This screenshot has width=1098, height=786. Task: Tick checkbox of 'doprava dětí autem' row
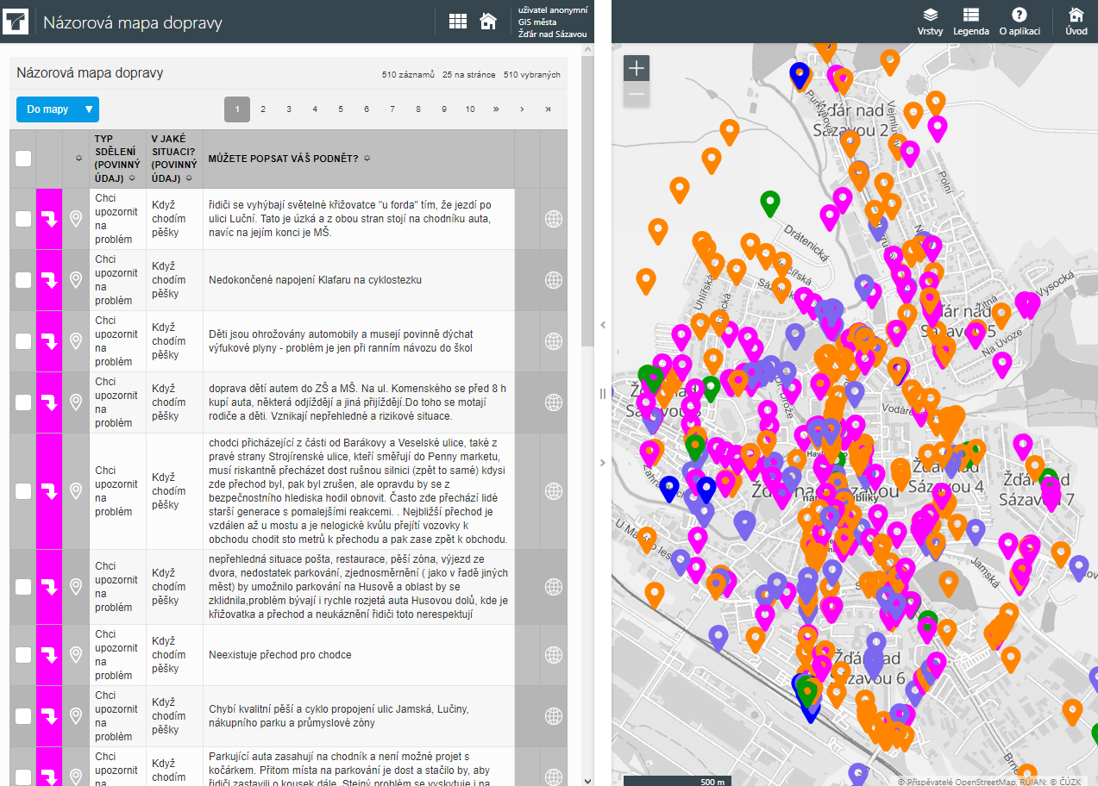23,402
